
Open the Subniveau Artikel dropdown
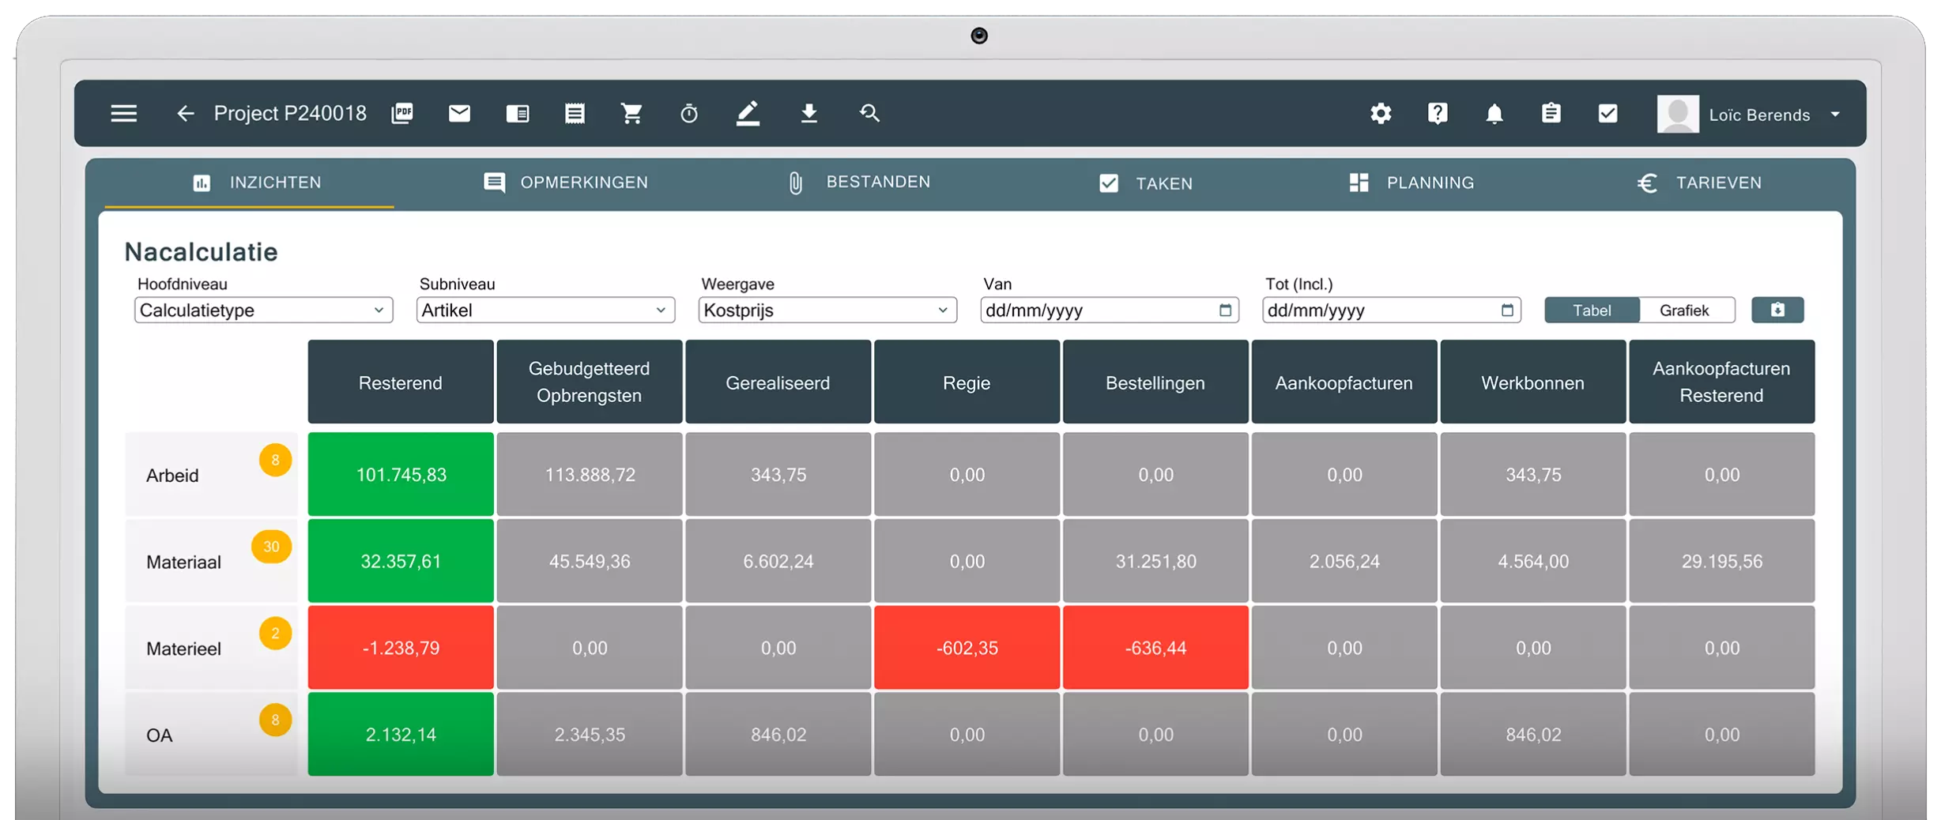(545, 310)
